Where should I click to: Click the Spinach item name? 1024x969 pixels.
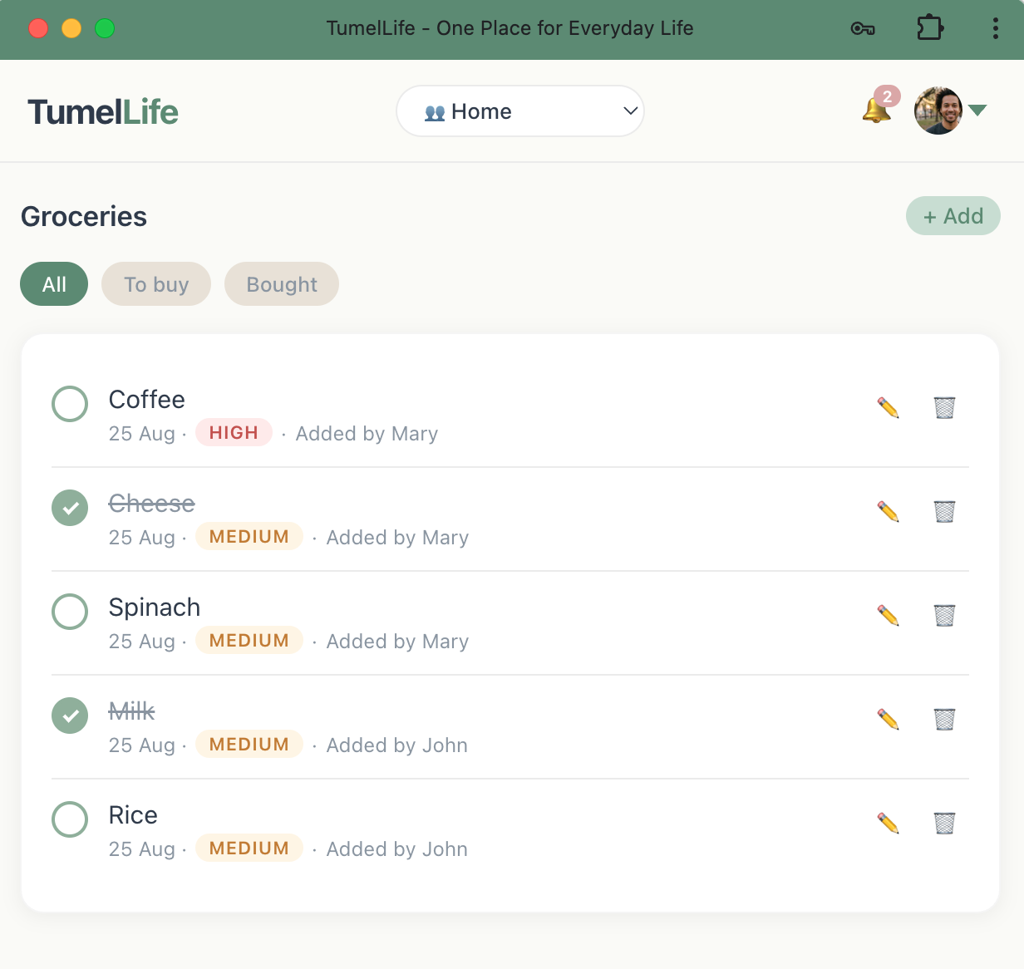pos(155,607)
